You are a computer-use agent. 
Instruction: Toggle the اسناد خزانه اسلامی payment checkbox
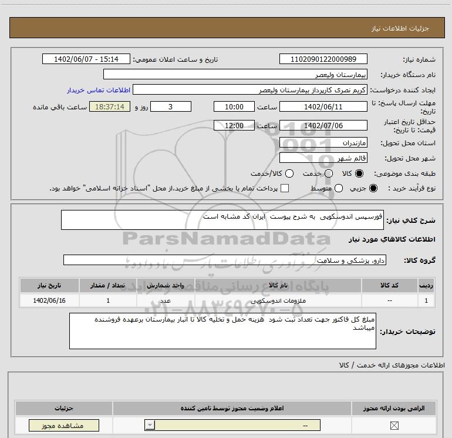pyautogui.click(x=285, y=188)
